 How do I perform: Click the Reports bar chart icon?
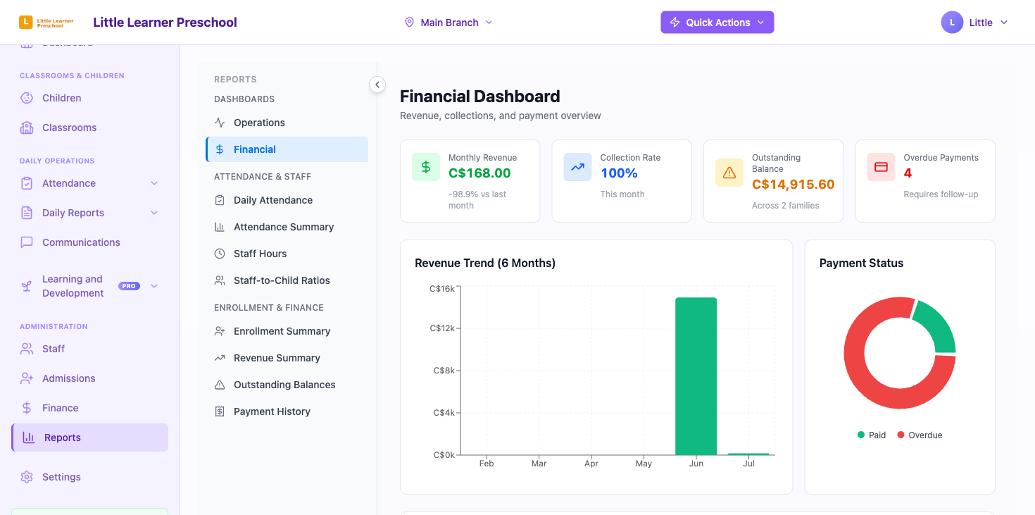pyautogui.click(x=29, y=438)
